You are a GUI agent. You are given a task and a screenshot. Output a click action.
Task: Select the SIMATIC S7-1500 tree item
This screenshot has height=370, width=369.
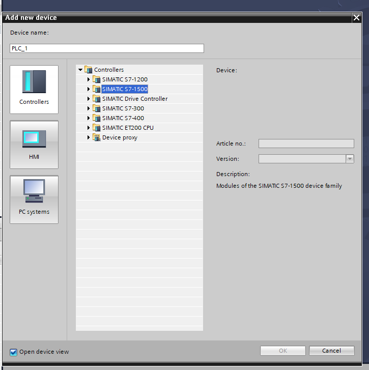pos(125,89)
